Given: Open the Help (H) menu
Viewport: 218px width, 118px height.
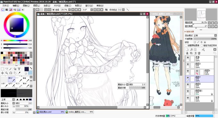Looking at the screenshot, I should coord(100,5).
